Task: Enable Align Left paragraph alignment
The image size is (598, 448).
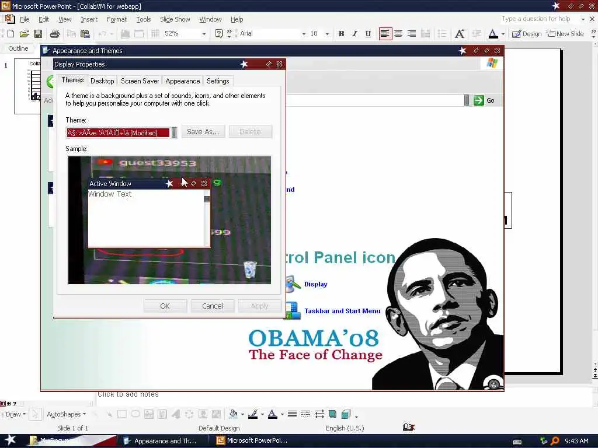Action: click(385, 33)
